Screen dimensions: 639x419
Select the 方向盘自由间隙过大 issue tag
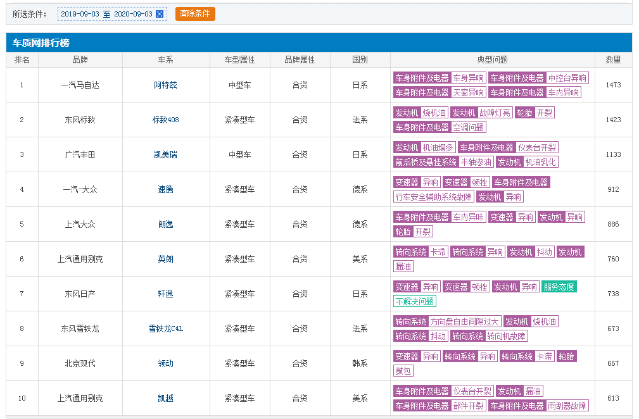coord(465,322)
